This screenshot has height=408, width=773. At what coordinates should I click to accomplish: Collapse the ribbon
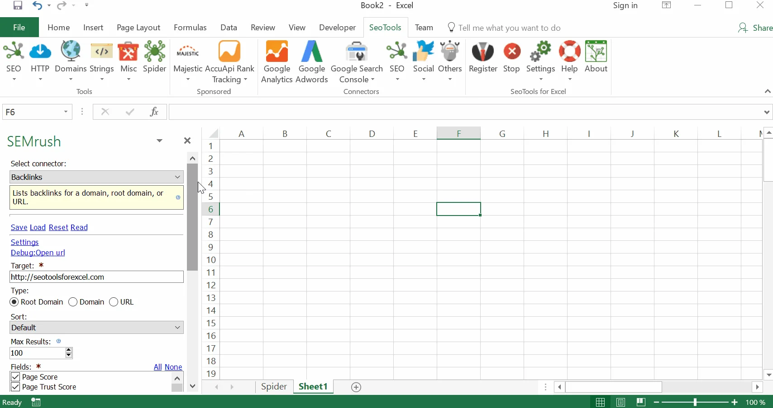pyautogui.click(x=768, y=91)
